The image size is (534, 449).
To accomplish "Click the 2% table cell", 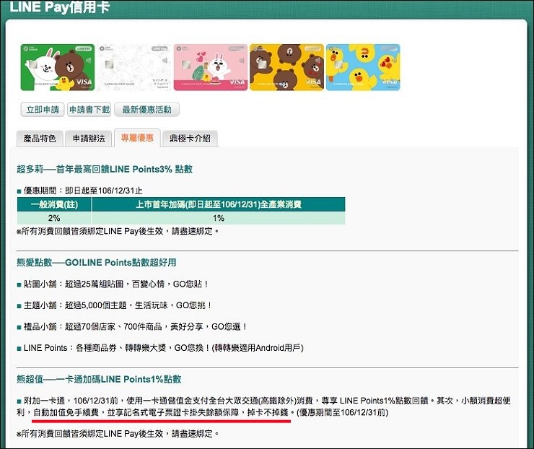I will point(55,218).
